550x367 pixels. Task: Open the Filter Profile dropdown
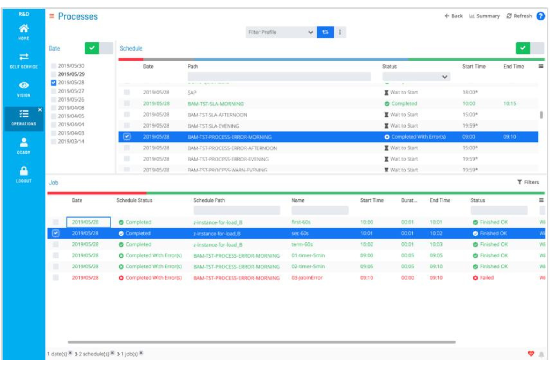click(310, 32)
